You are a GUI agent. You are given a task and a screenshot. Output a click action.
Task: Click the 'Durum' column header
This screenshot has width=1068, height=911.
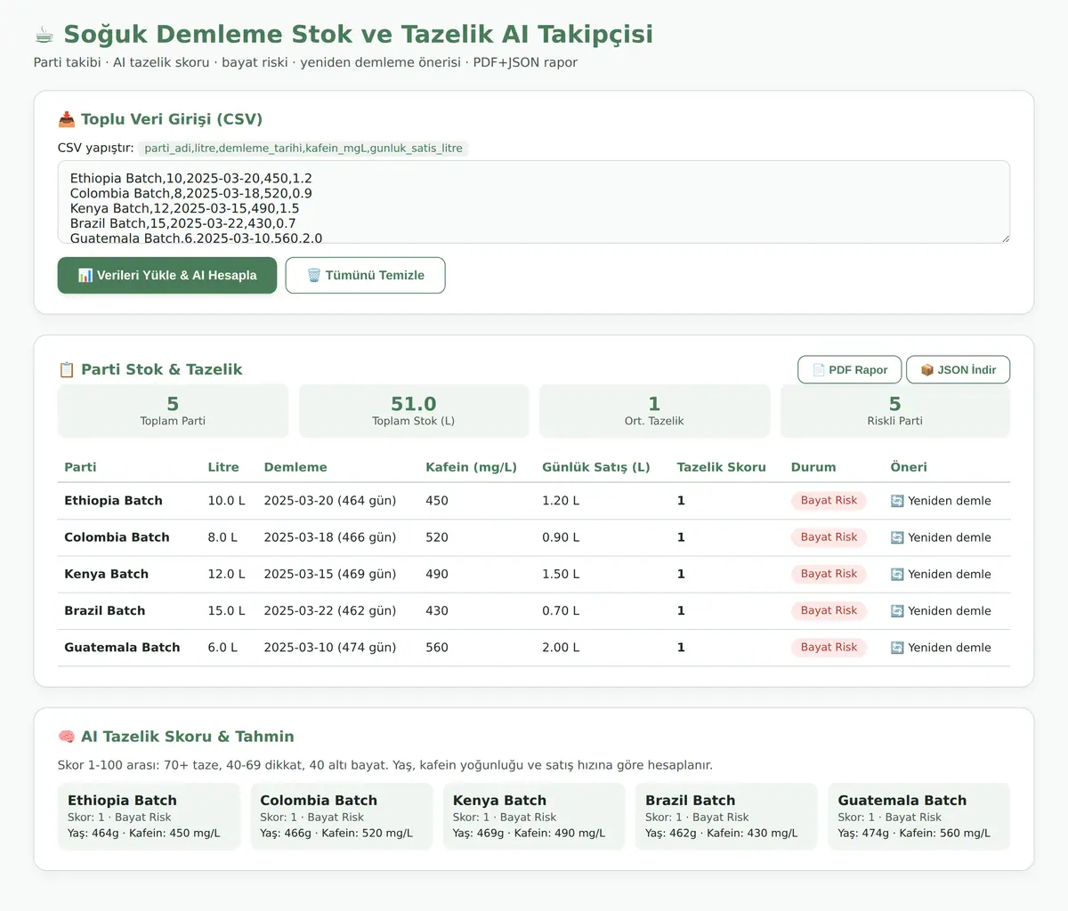click(813, 467)
